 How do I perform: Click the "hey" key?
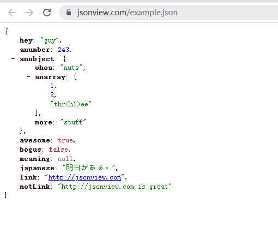(26, 40)
